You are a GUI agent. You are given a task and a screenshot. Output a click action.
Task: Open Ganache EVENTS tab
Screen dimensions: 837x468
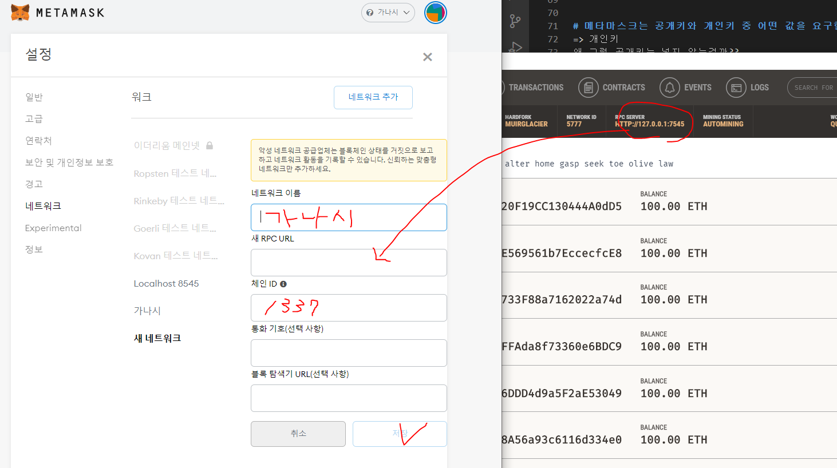click(x=697, y=88)
